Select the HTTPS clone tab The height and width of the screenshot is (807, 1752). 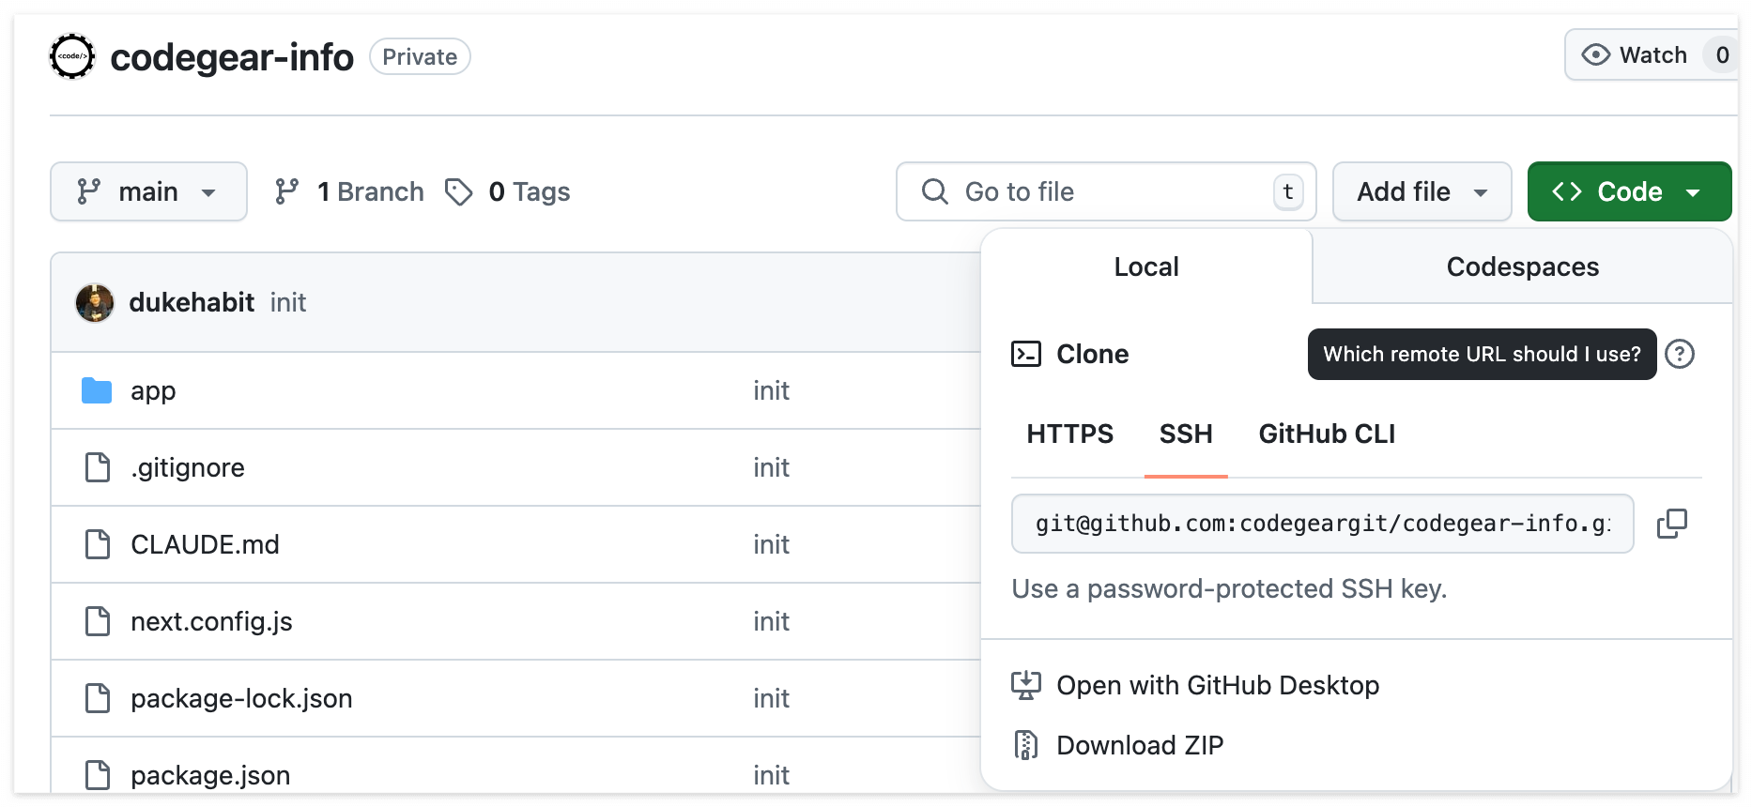(x=1069, y=434)
